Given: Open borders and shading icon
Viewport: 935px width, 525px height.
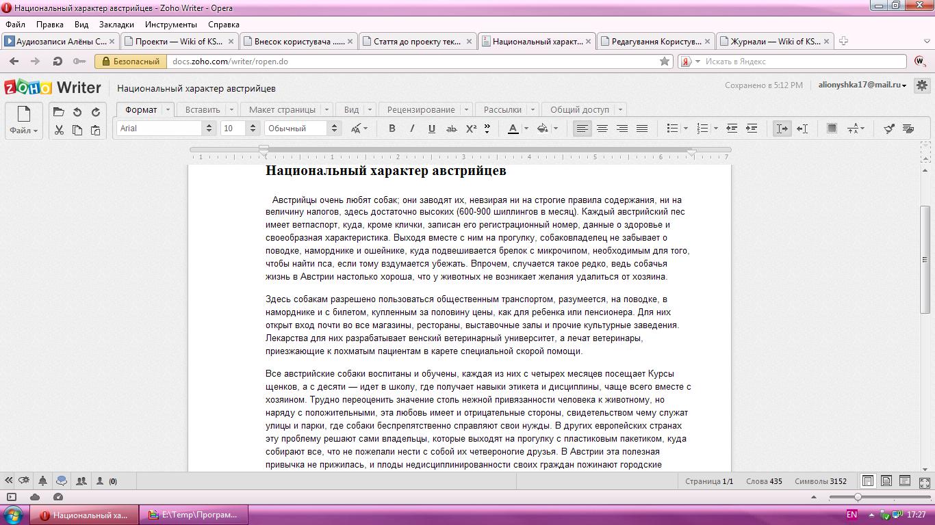Looking at the screenshot, I should tap(832, 128).
